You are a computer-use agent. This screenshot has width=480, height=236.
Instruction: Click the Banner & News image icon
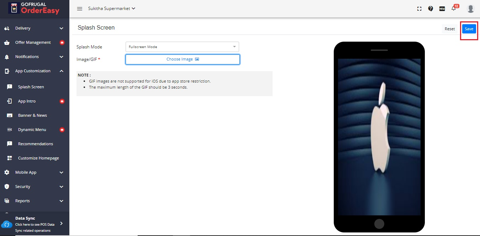click(x=10, y=115)
